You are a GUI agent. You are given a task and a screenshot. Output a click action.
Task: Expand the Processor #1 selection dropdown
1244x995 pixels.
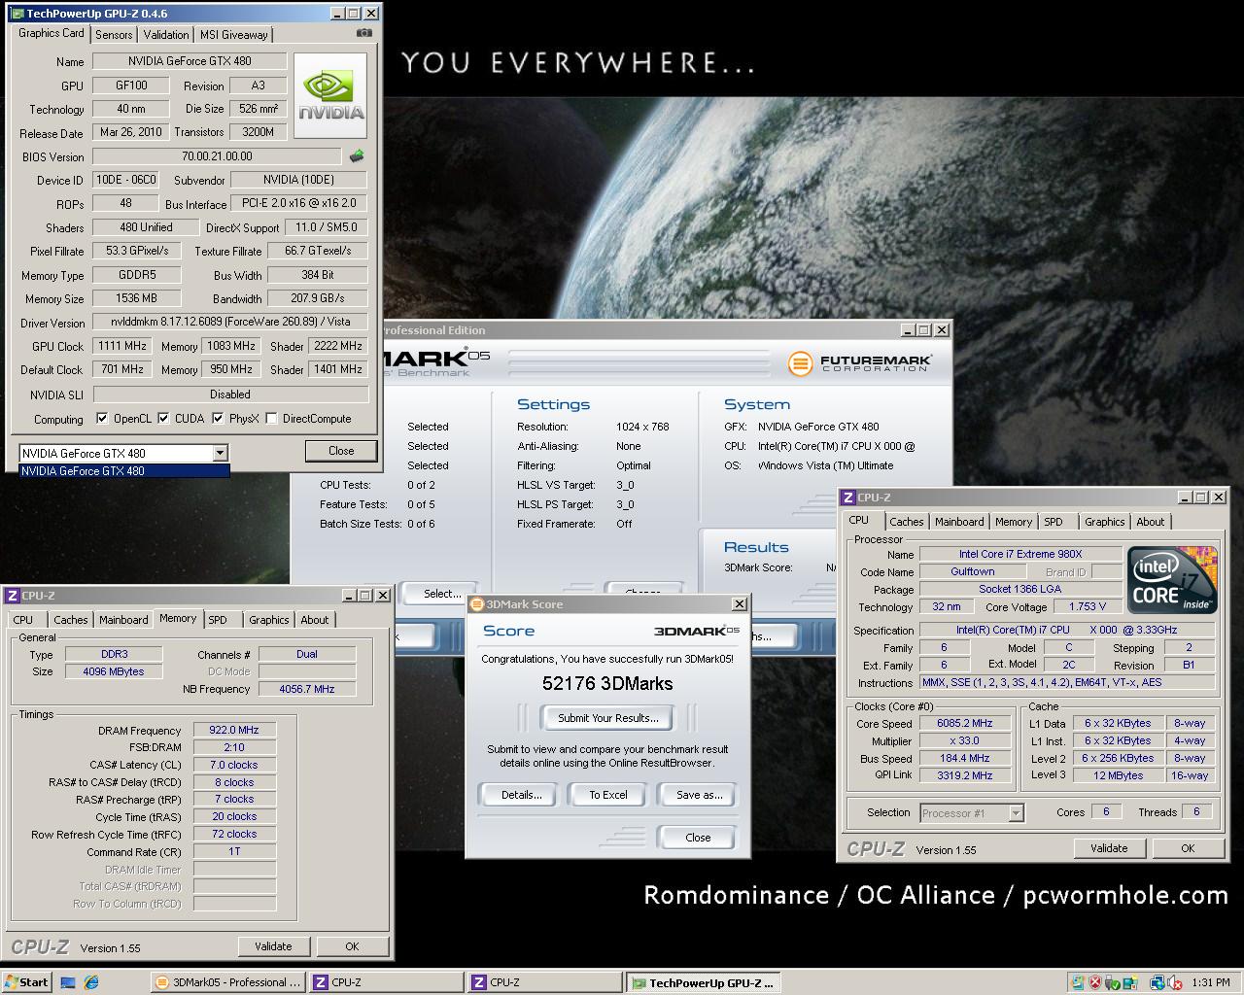click(1016, 813)
